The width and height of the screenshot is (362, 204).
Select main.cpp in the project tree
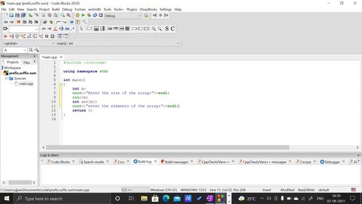pyautogui.click(x=26, y=84)
